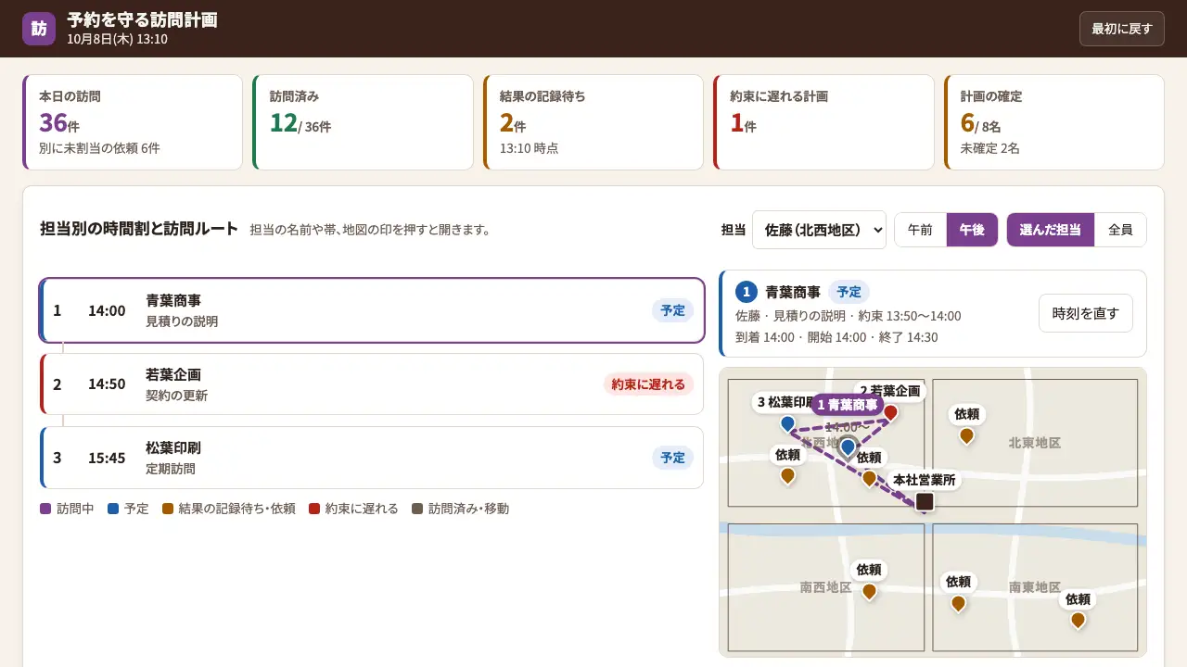Select the red 若葉企画 pin on the map

890,413
